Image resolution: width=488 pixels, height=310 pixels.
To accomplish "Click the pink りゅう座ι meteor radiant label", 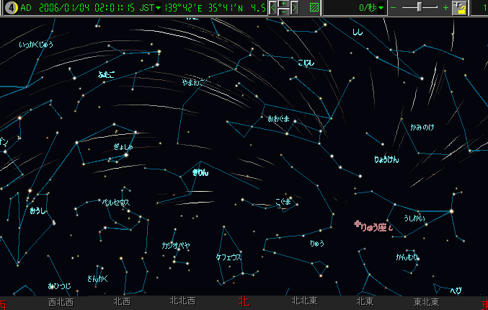I will click(x=374, y=226).
